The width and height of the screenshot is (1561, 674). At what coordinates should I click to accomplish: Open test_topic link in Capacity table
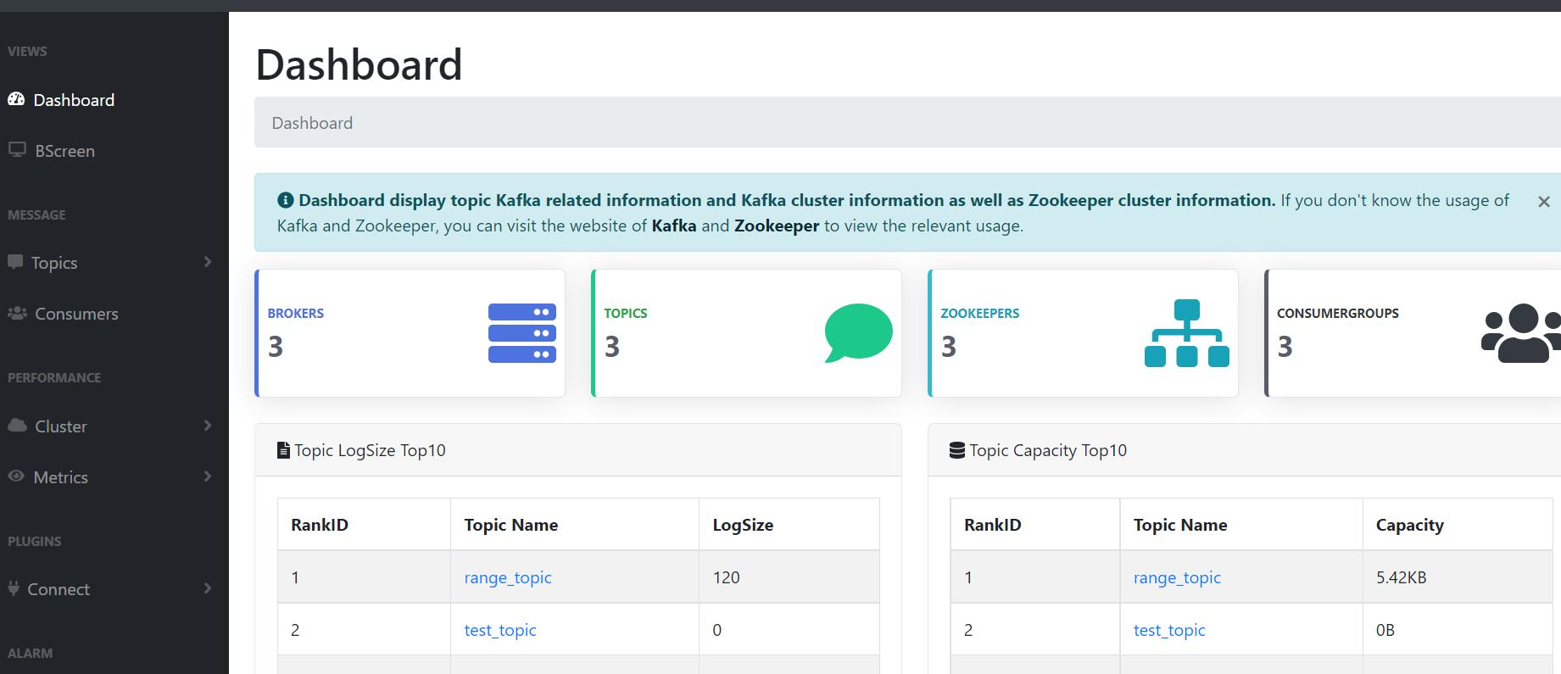(1168, 630)
